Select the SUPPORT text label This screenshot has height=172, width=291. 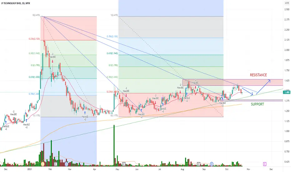[x=257, y=104]
